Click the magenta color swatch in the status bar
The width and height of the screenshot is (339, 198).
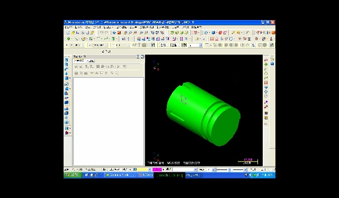(157, 169)
